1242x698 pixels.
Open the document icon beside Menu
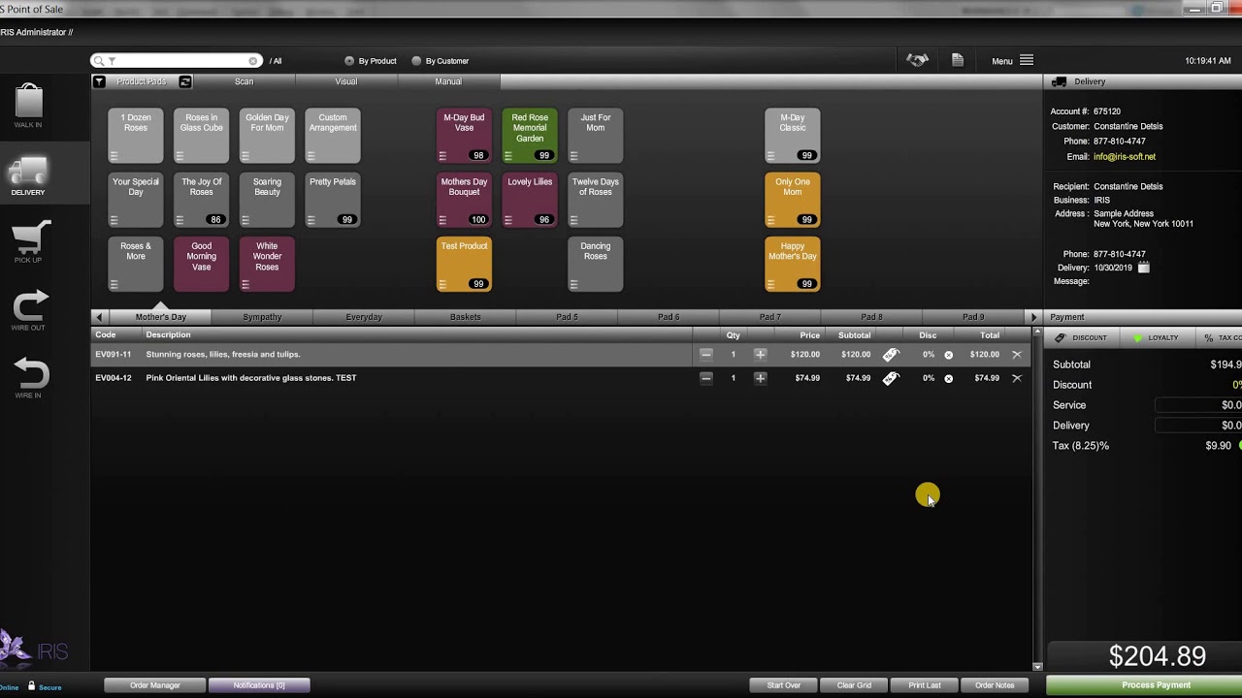[958, 60]
